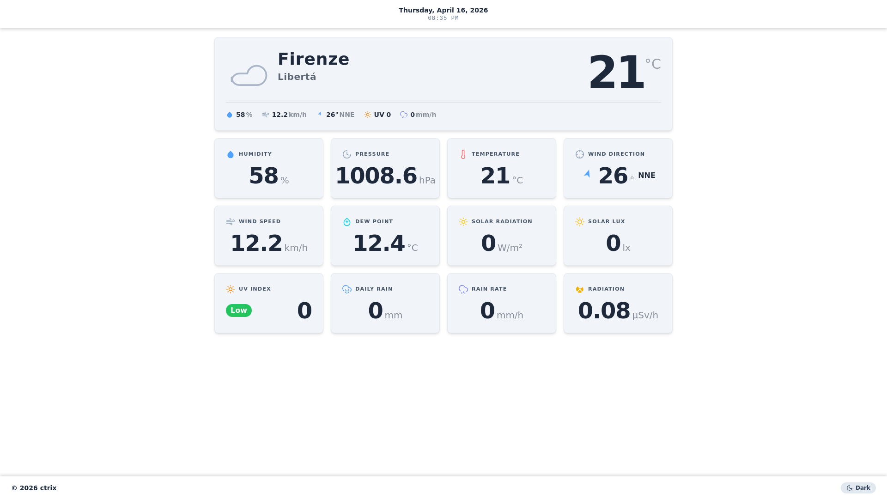Click the humidity droplet icon in Humidity card
This screenshot has height=499, width=887.
(231, 154)
